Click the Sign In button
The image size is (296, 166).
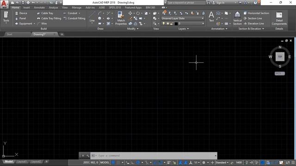tap(218, 3)
